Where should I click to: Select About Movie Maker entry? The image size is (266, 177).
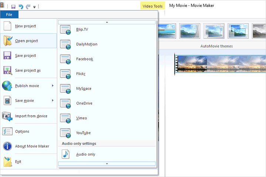pyautogui.click(x=28, y=146)
